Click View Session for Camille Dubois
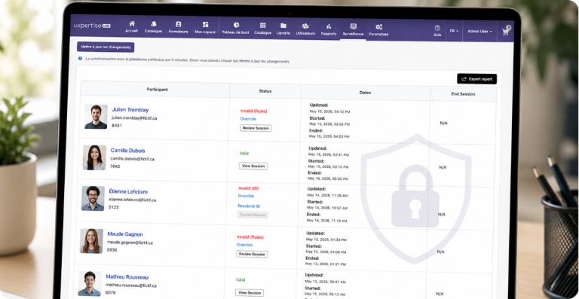The image size is (579, 299). pos(253,166)
